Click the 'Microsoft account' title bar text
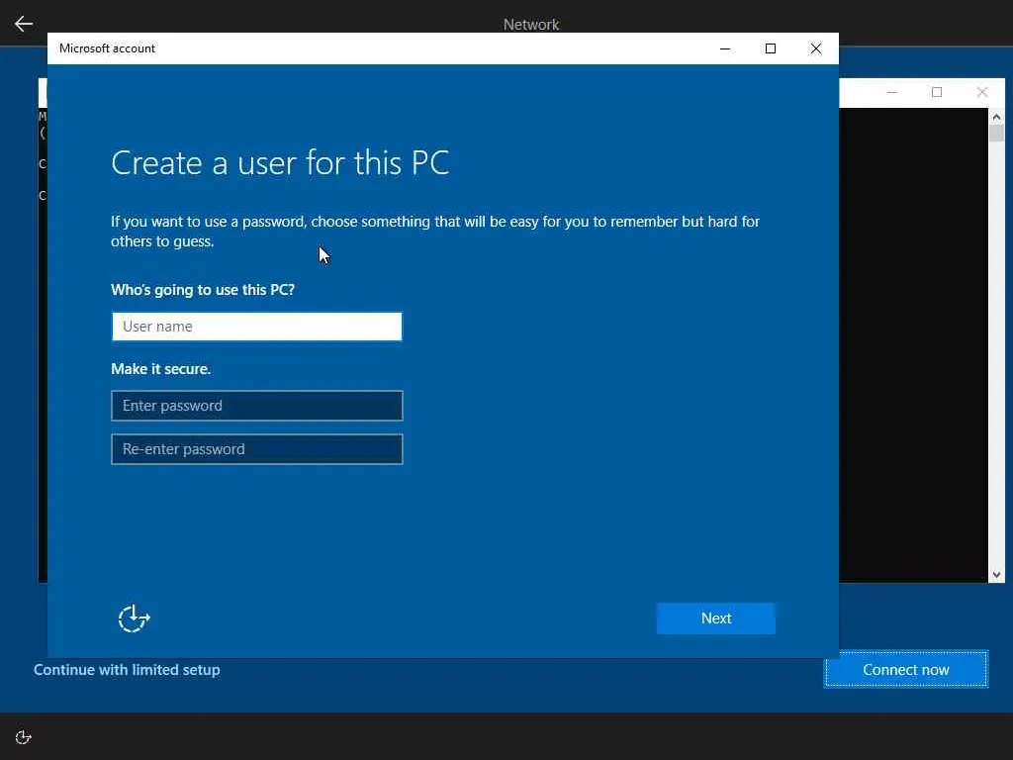Viewport: 1013px width, 760px height. [x=107, y=48]
